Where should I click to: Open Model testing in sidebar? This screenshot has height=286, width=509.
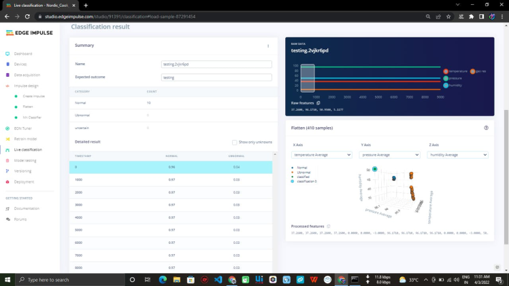pyautogui.click(x=24, y=160)
